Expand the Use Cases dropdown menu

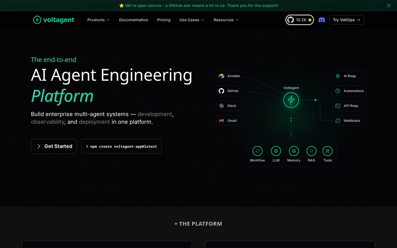(x=192, y=20)
